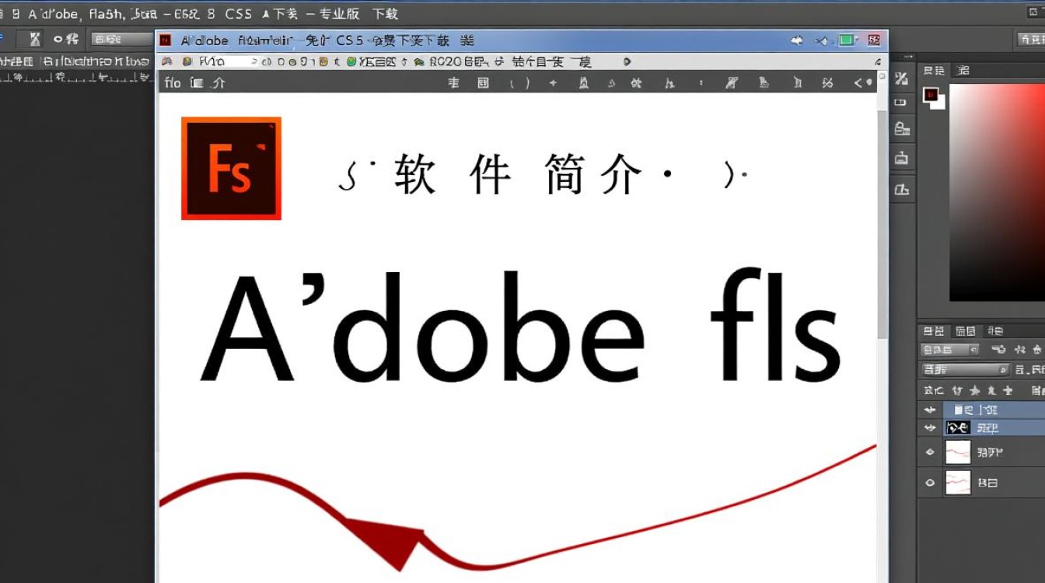Select the mask tool icon below the crop icon

click(903, 102)
